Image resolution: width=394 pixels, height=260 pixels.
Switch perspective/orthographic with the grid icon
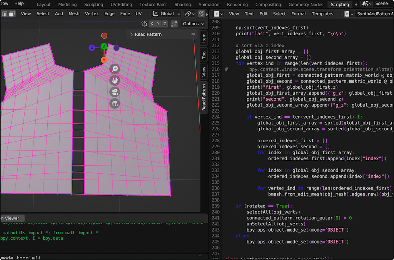[x=115, y=104]
